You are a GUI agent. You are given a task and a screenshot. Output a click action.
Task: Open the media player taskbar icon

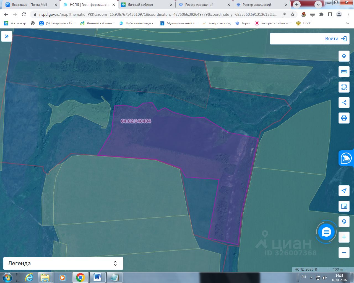point(63,277)
